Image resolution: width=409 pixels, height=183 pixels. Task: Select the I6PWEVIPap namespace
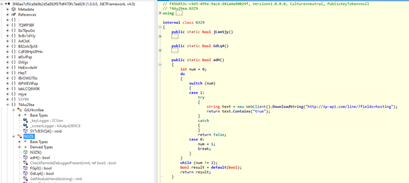28,83
